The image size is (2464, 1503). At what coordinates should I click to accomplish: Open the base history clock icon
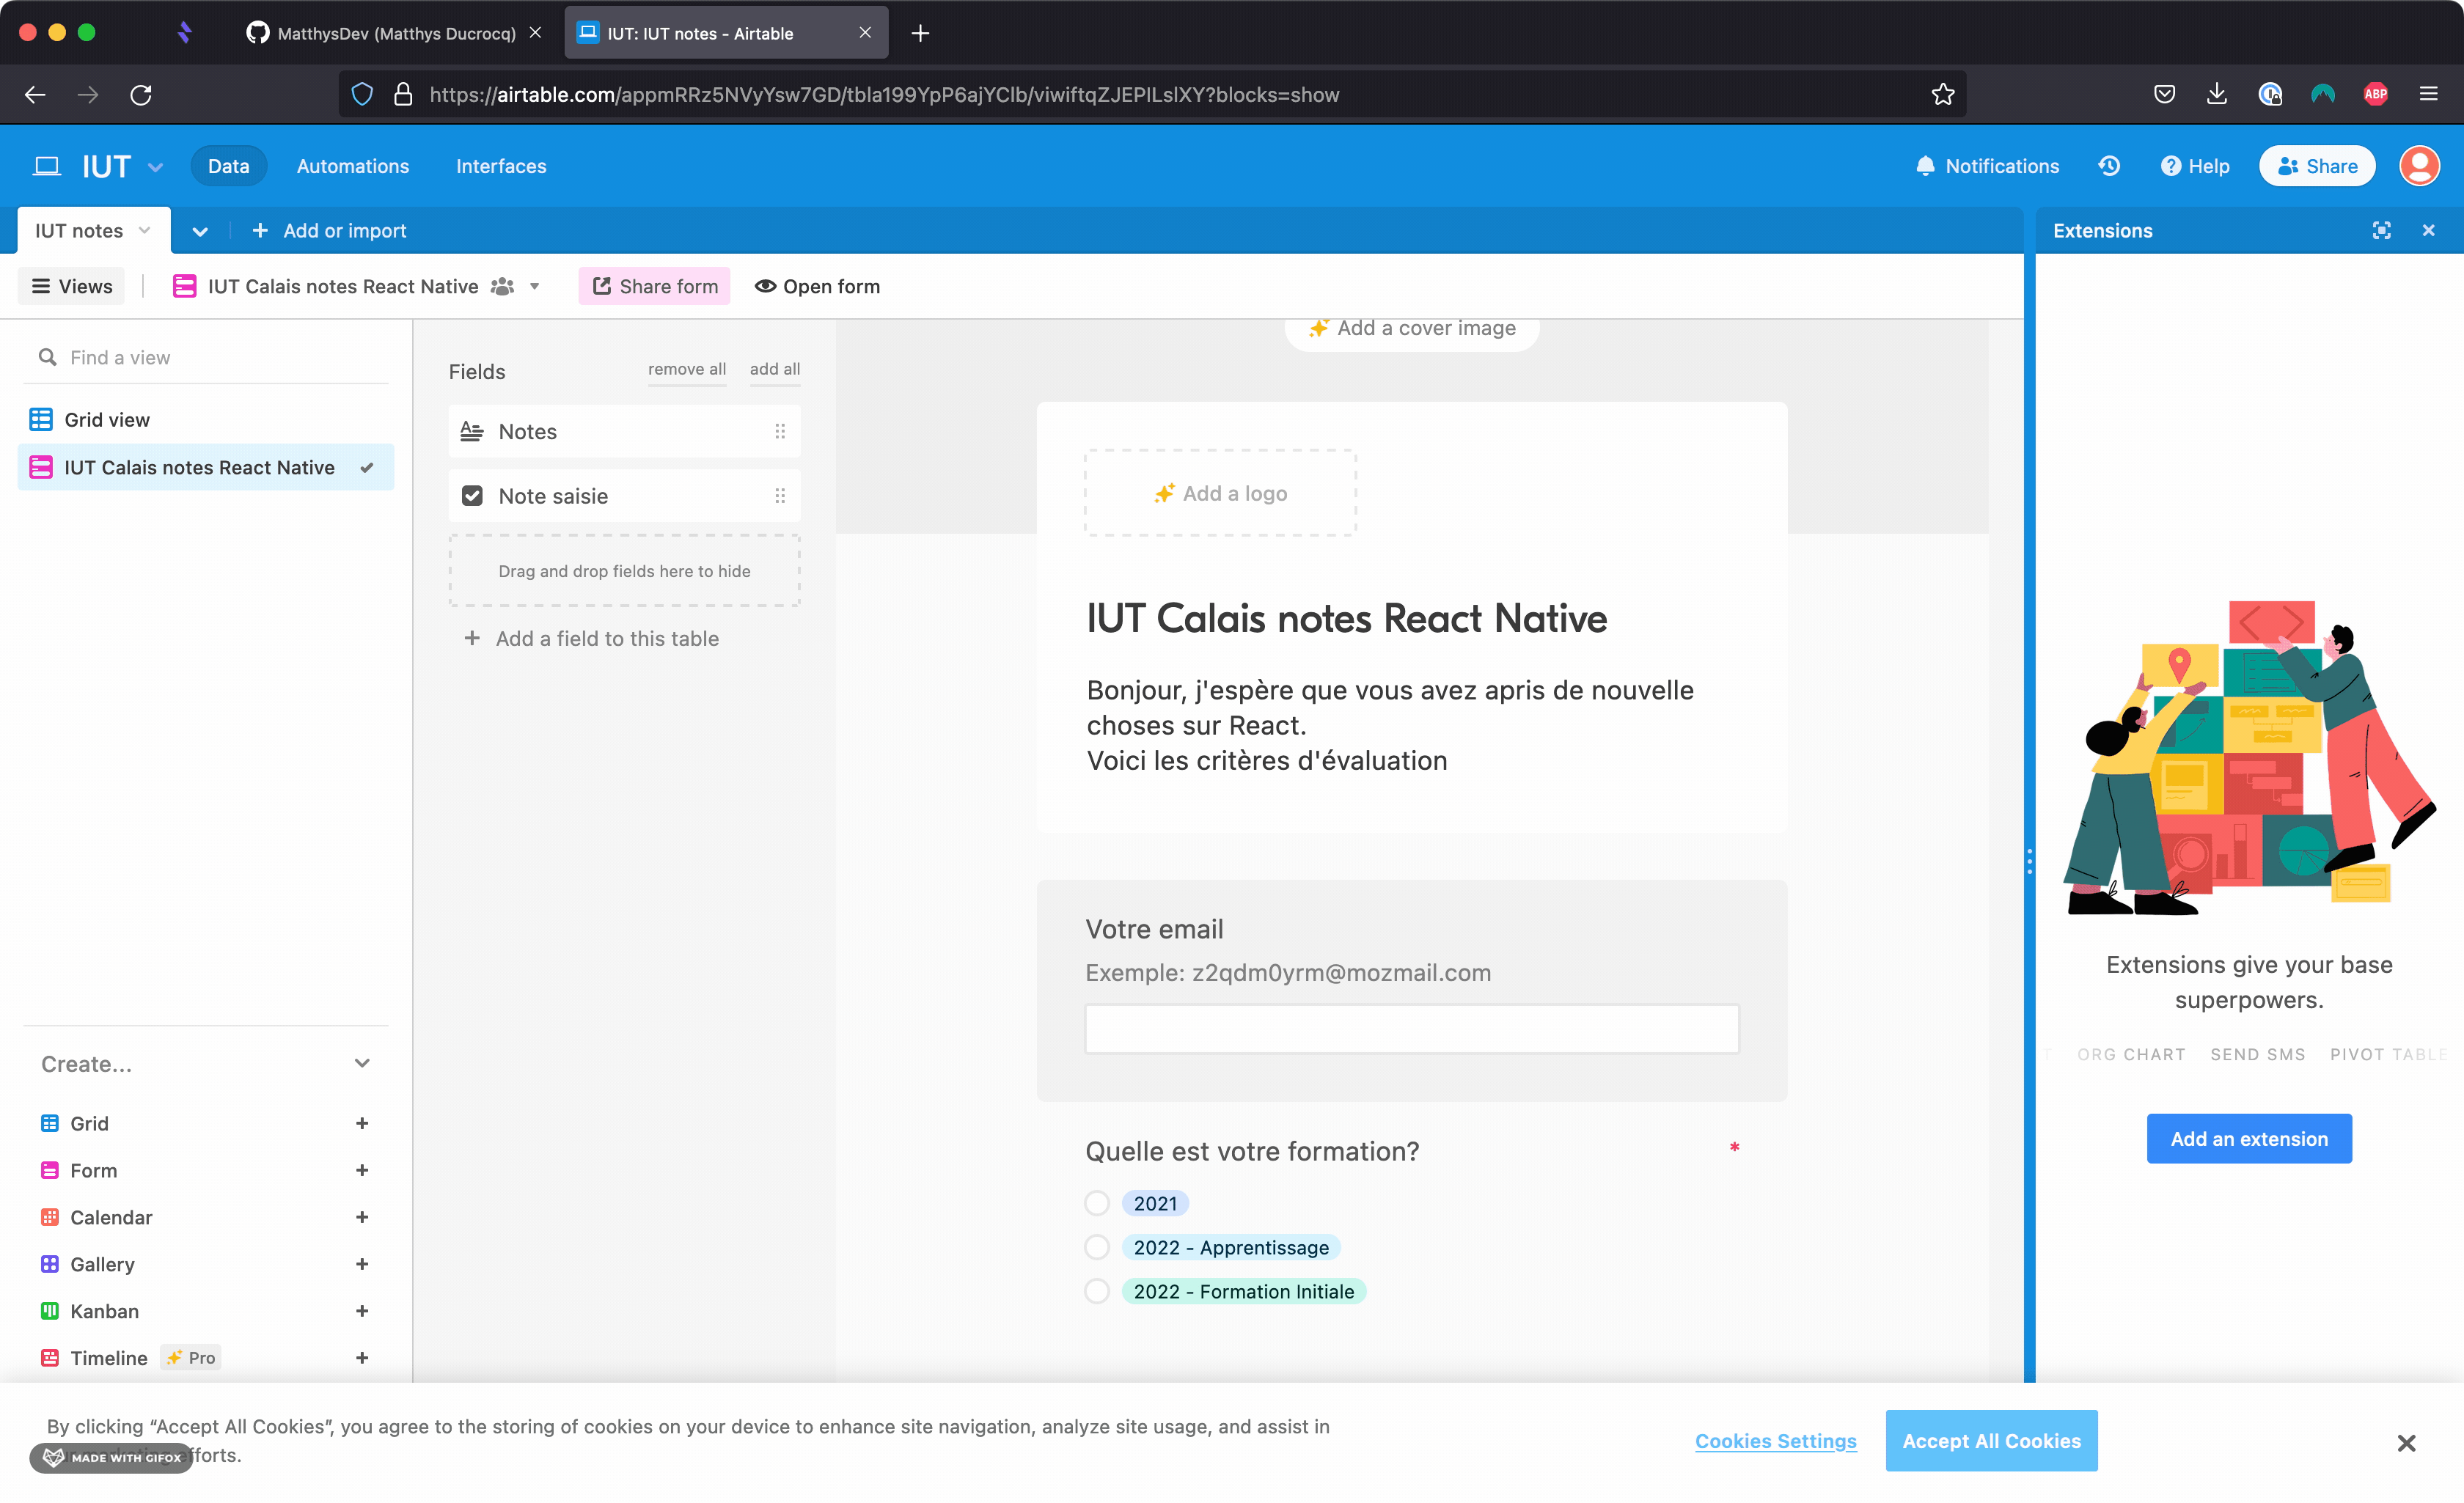(2109, 166)
